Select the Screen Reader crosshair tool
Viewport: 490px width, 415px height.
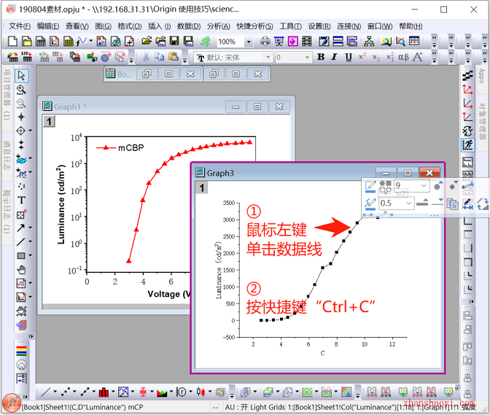(x=21, y=117)
